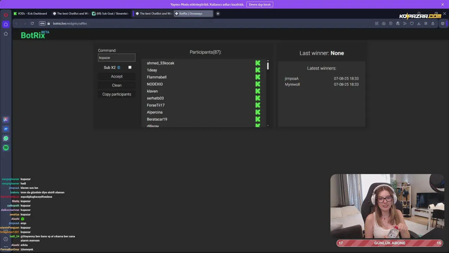Open Spotify in the sidebar

pyautogui.click(x=6, y=148)
